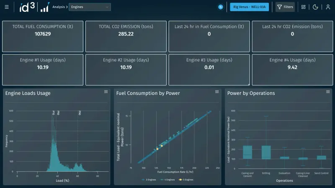Click the Engine #1 Usage value 10.19
The height and width of the screenshot is (188, 335).
click(x=43, y=67)
